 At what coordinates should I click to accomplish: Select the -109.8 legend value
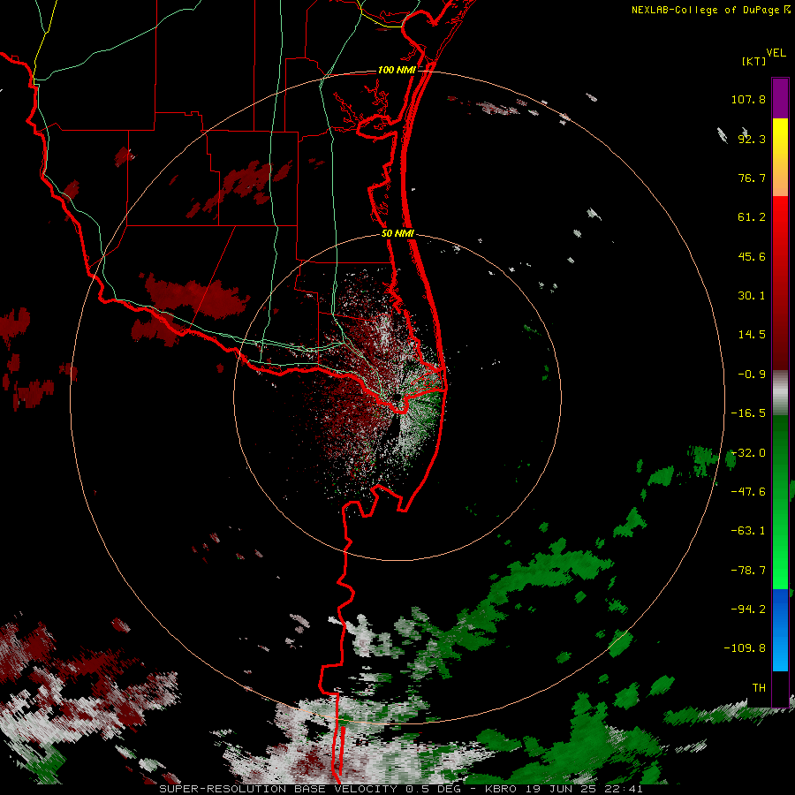[x=745, y=648]
